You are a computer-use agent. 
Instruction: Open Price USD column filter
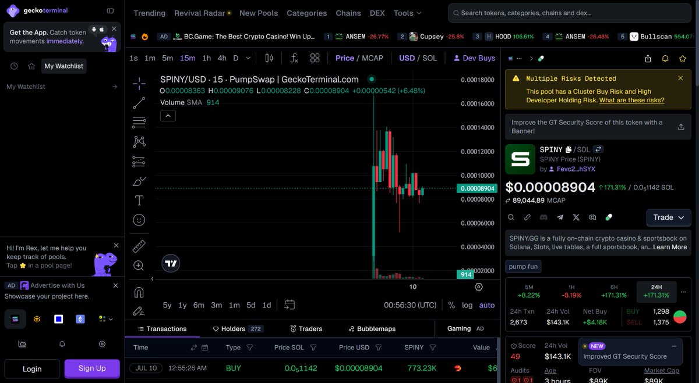379,348
